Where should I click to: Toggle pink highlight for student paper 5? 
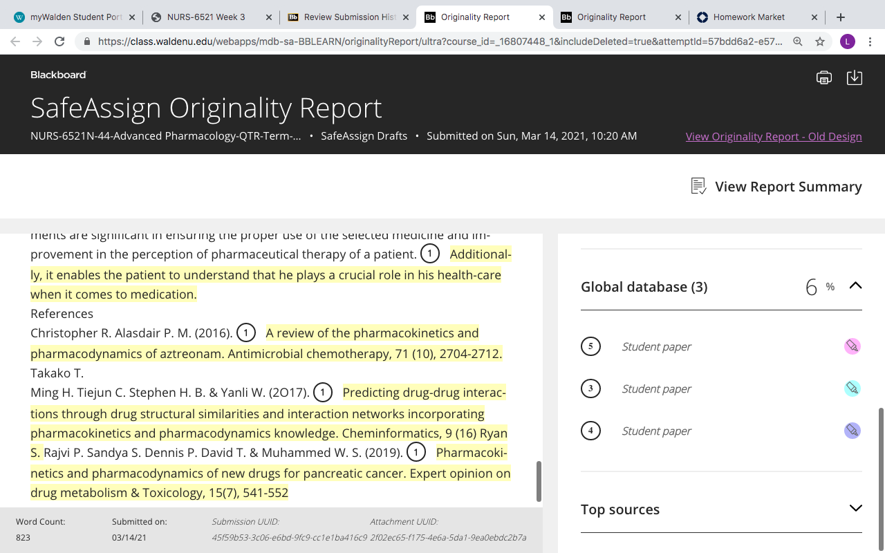[x=853, y=346]
